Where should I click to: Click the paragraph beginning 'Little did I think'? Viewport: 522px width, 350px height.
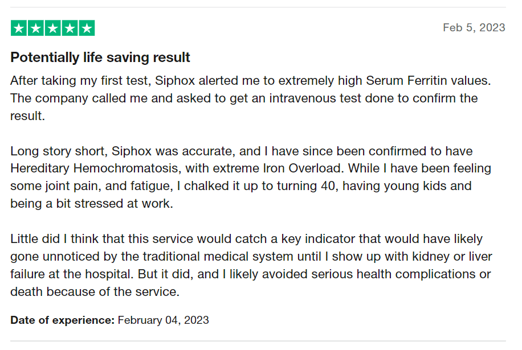[251, 265]
